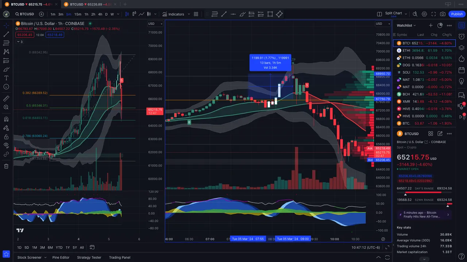
Task: Select the 1m timeframe
Action: (53, 14)
